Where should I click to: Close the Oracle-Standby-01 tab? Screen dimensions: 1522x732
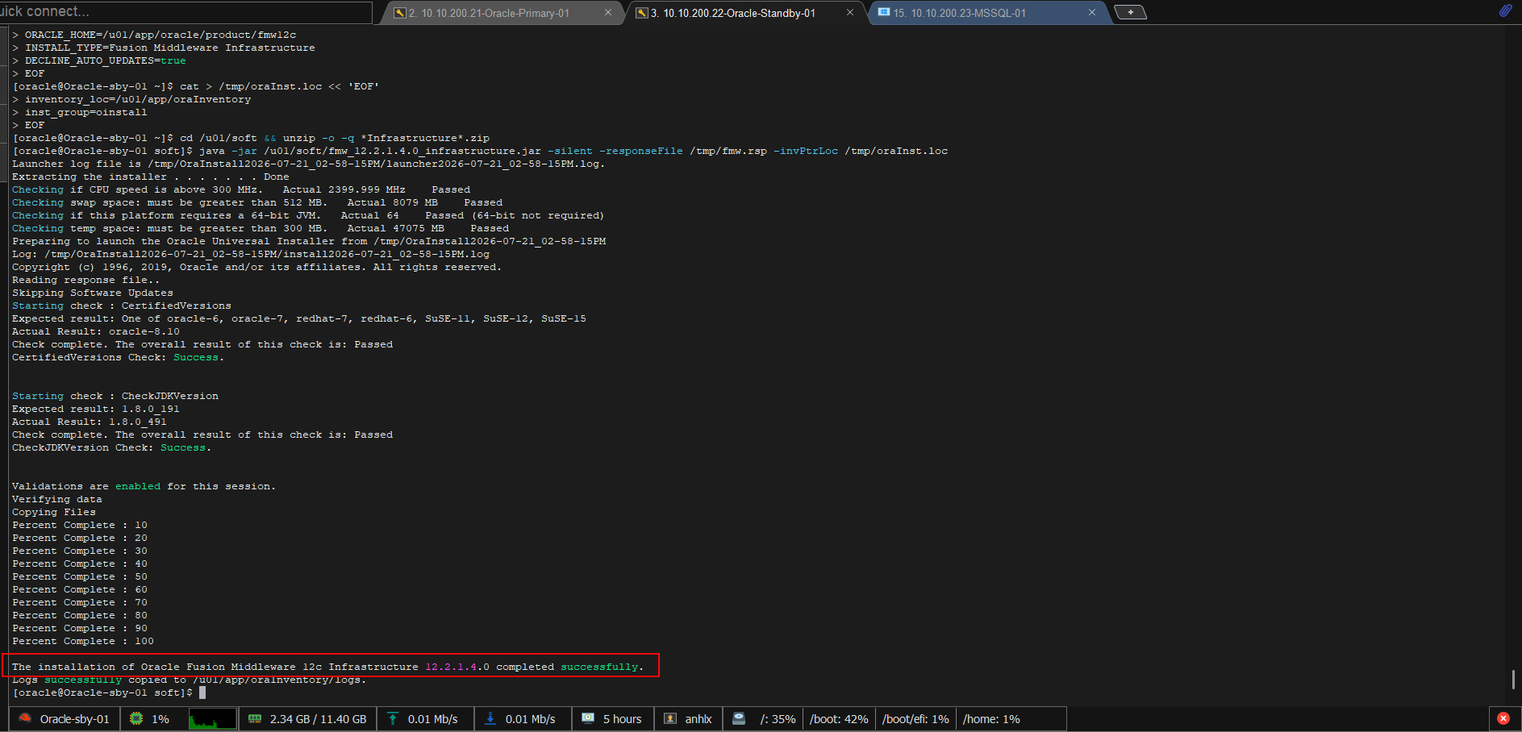850,13
